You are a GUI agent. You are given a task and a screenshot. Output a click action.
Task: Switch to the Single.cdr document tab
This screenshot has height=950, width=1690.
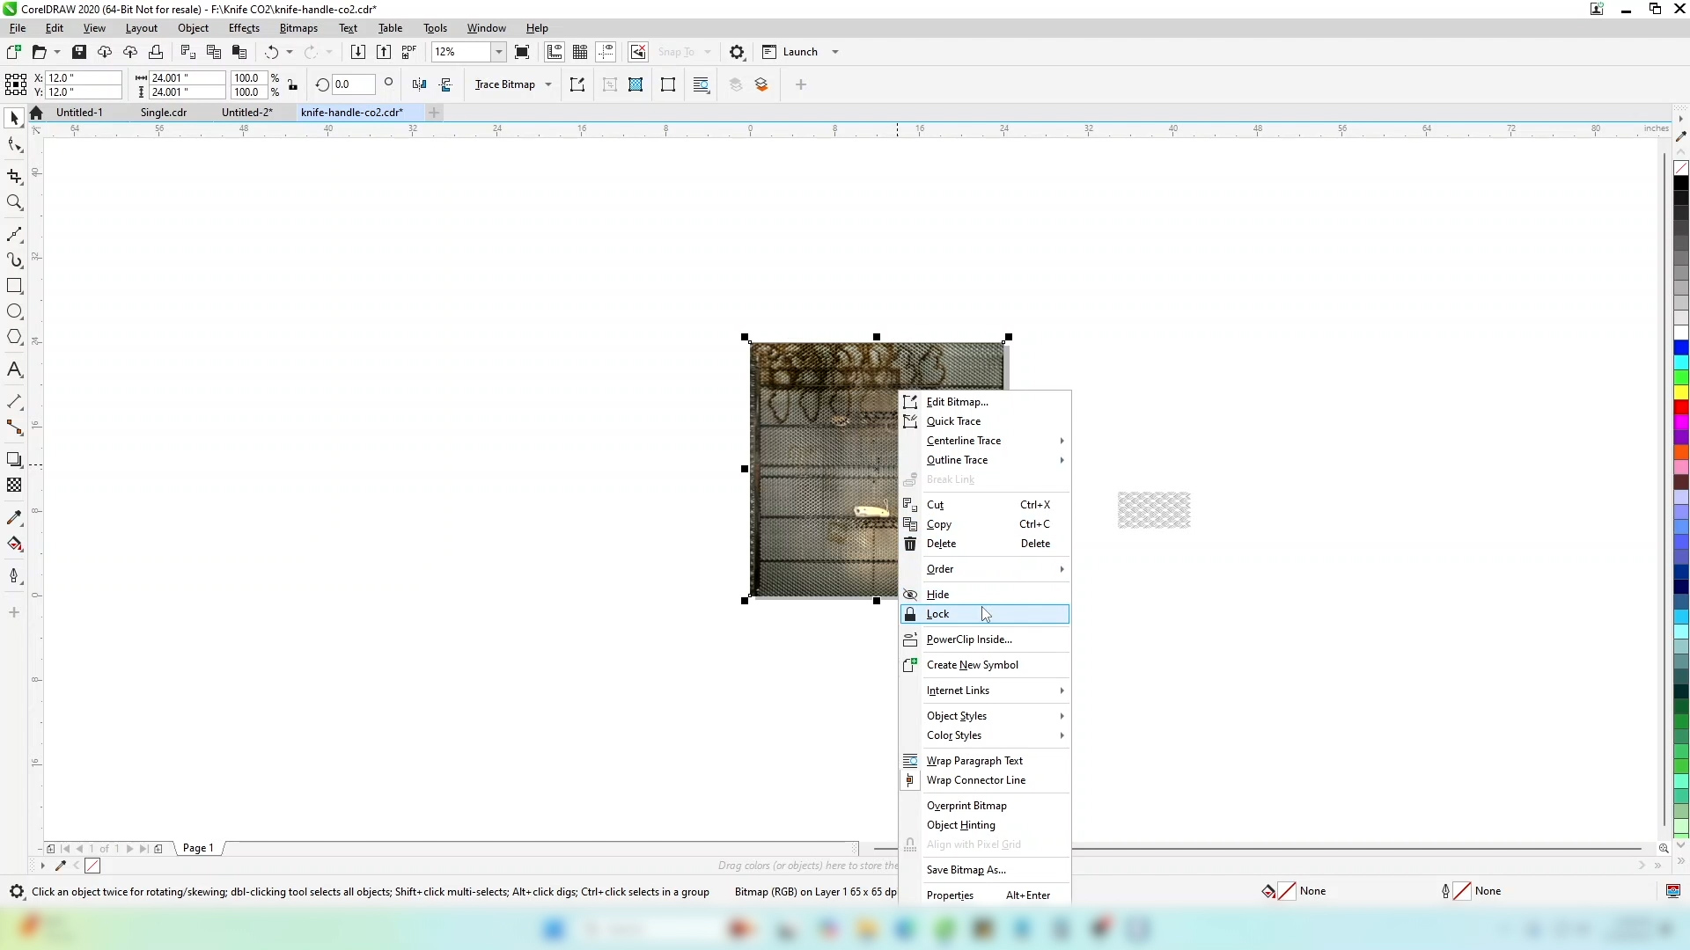coord(164,113)
